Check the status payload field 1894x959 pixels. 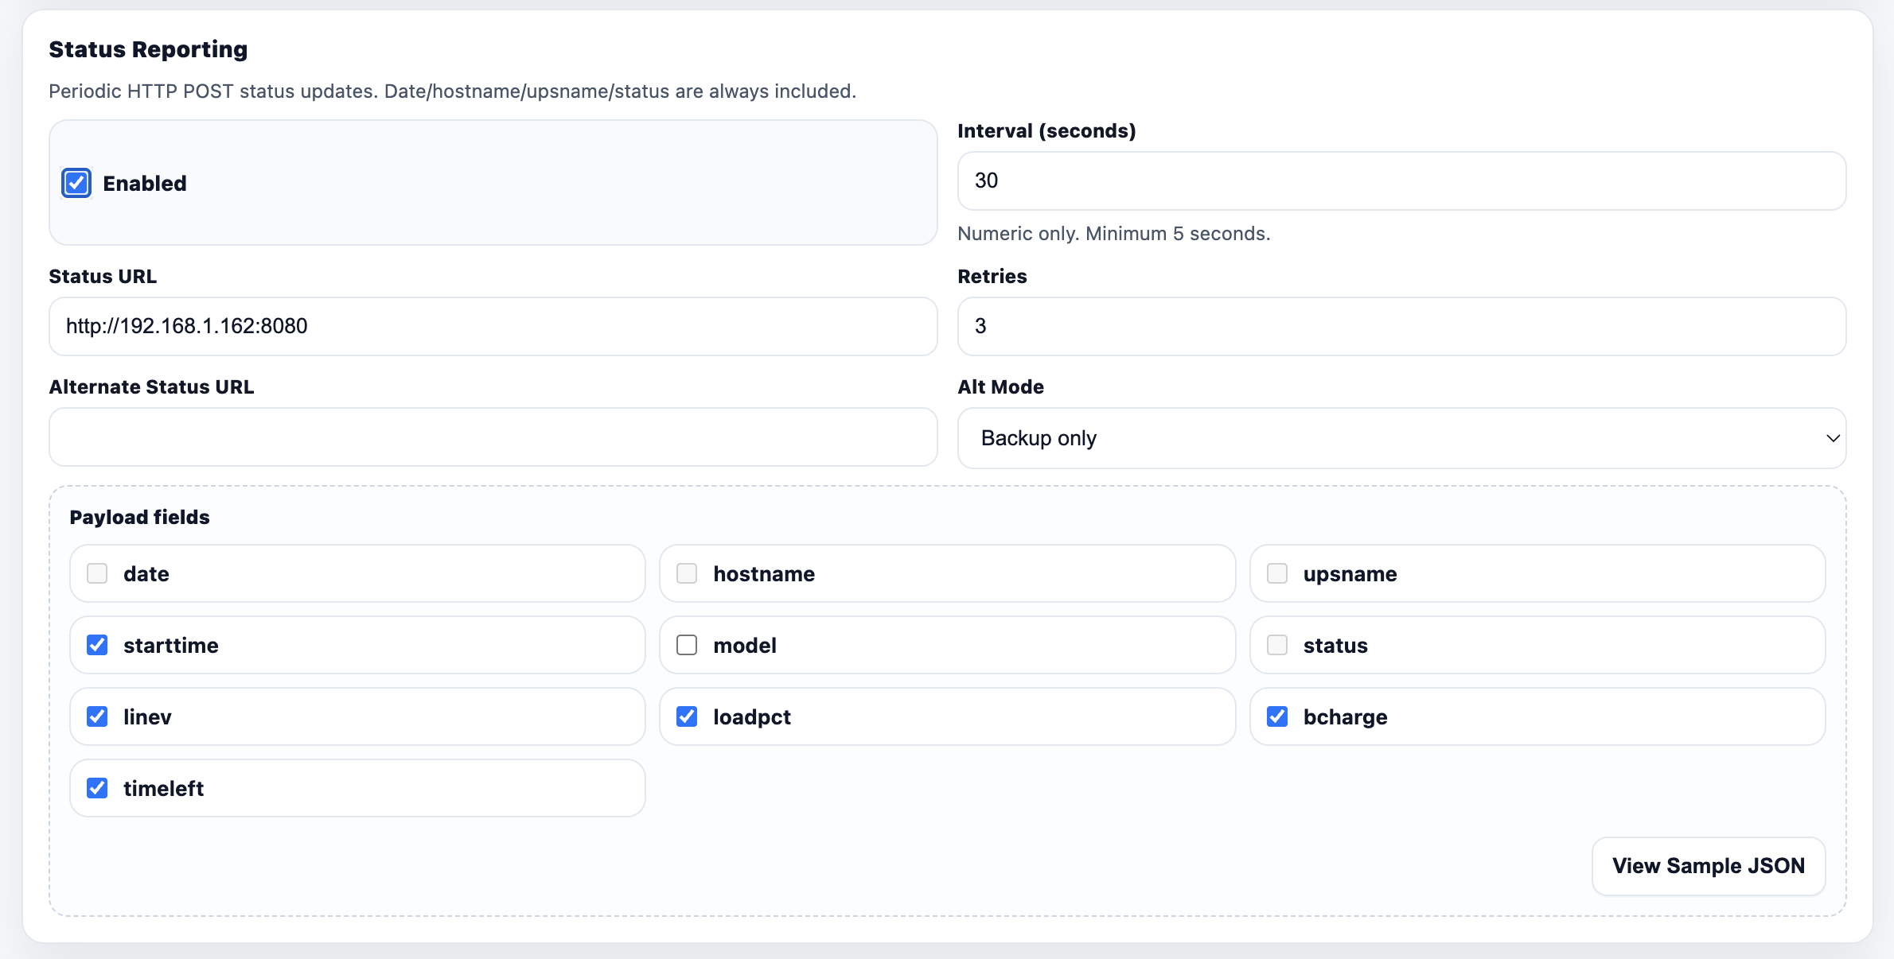point(1276,645)
